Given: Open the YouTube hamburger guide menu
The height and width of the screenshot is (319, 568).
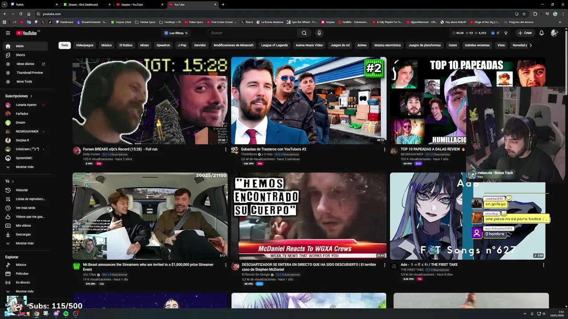Looking at the screenshot, I should [8, 33].
